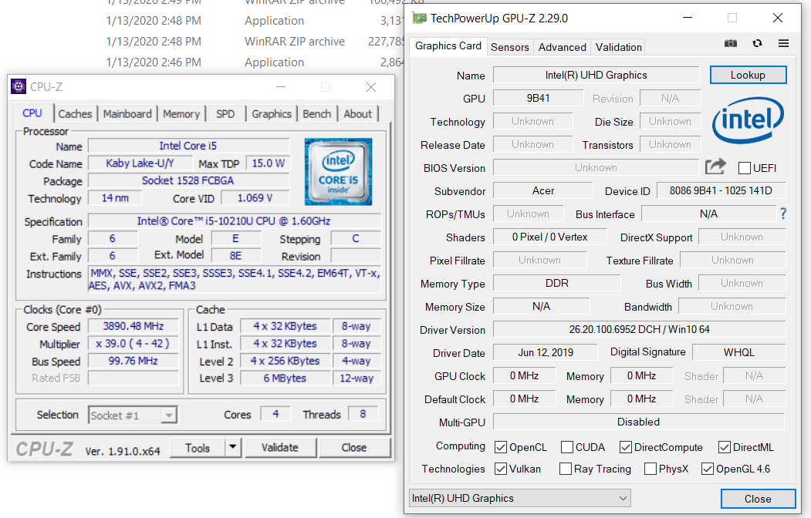
Task: Toggle the DirectML checkbox
Action: click(x=725, y=447)
